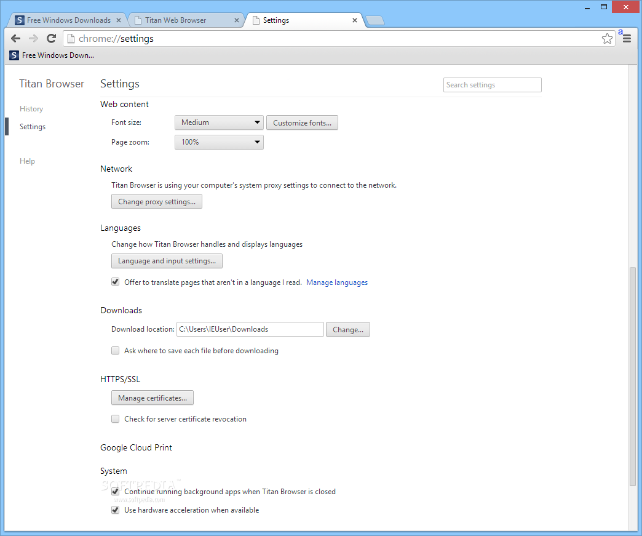The height and width of the screenshot is (536, 642).
Task: Open History in the sidebar
Action: [x=31, y=108]
